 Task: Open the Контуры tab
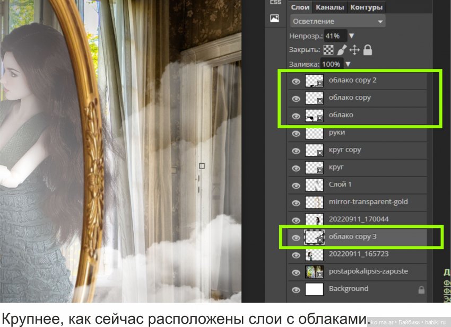(367, 7)
